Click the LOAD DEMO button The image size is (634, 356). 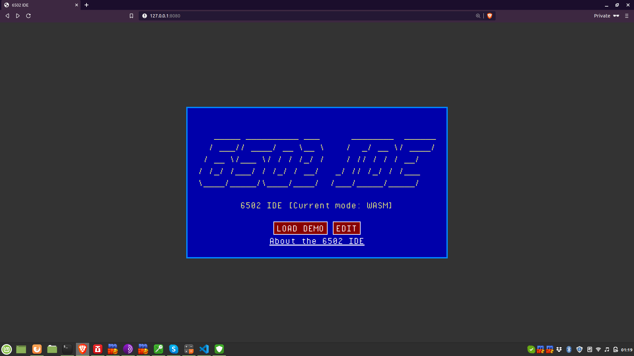(300, 228)
